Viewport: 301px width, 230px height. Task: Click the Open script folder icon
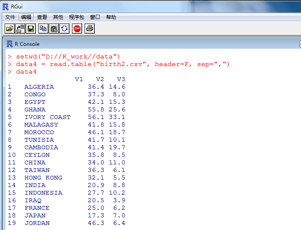[x=10, y=29]
